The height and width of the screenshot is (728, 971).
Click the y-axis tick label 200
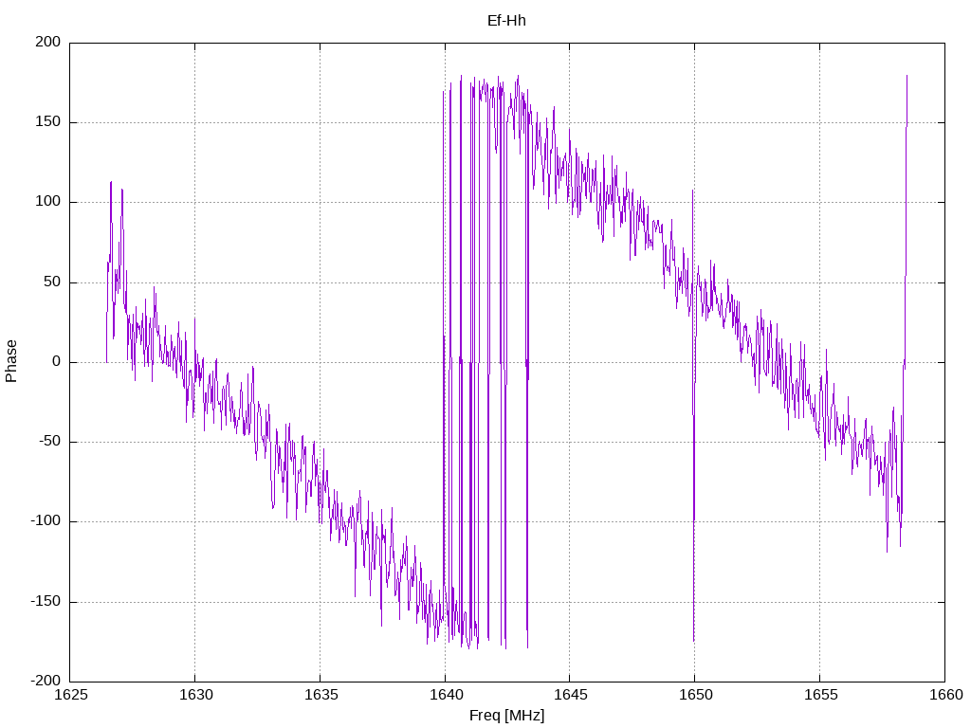[48, 42]
